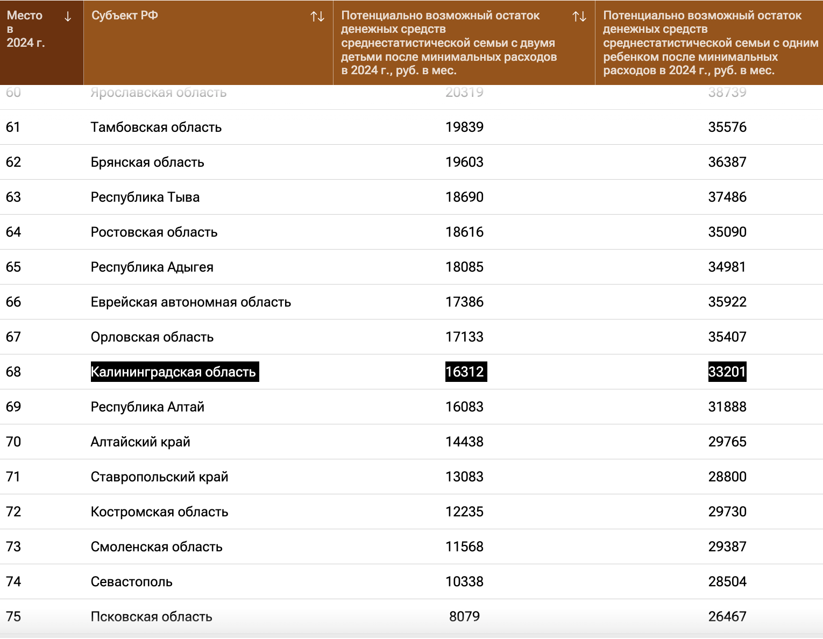Click value 31888 in Республика Алтай row
The width and height of the screenshot is (823, 639).
727,407
